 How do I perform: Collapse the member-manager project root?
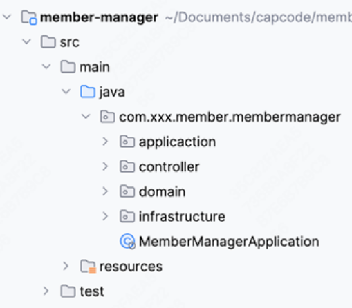(x=7, y=17)
